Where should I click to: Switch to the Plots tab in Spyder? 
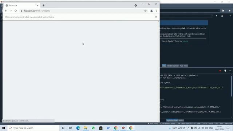click(181, 65)
